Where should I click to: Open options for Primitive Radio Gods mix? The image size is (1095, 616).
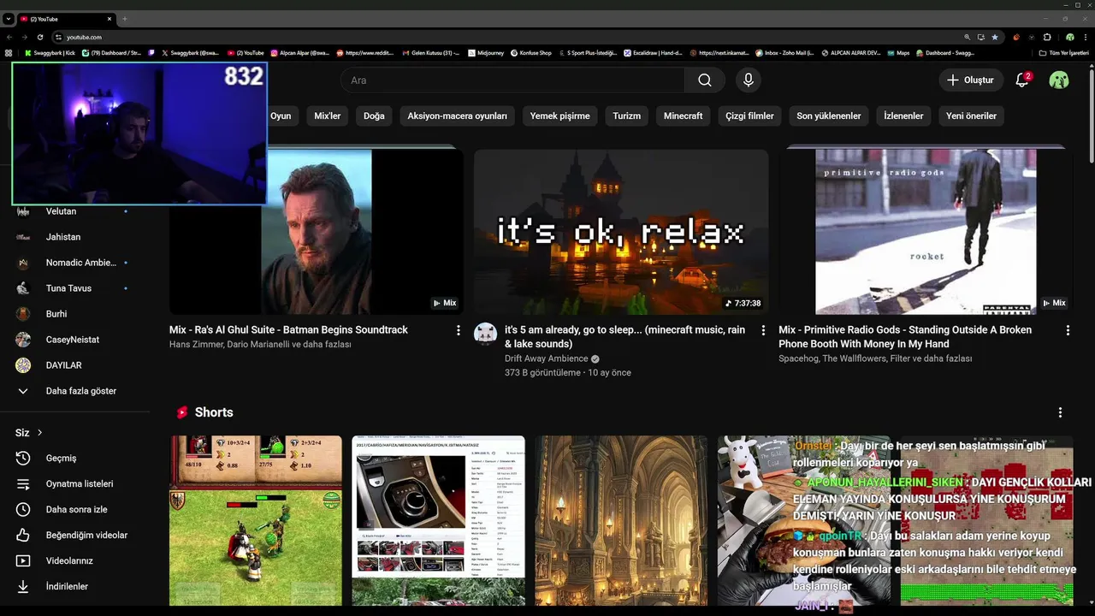tap(1068, 330)
